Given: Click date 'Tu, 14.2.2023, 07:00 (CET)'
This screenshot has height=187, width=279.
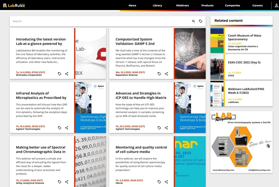Looking at the screenshot, I should pos(30,72).
